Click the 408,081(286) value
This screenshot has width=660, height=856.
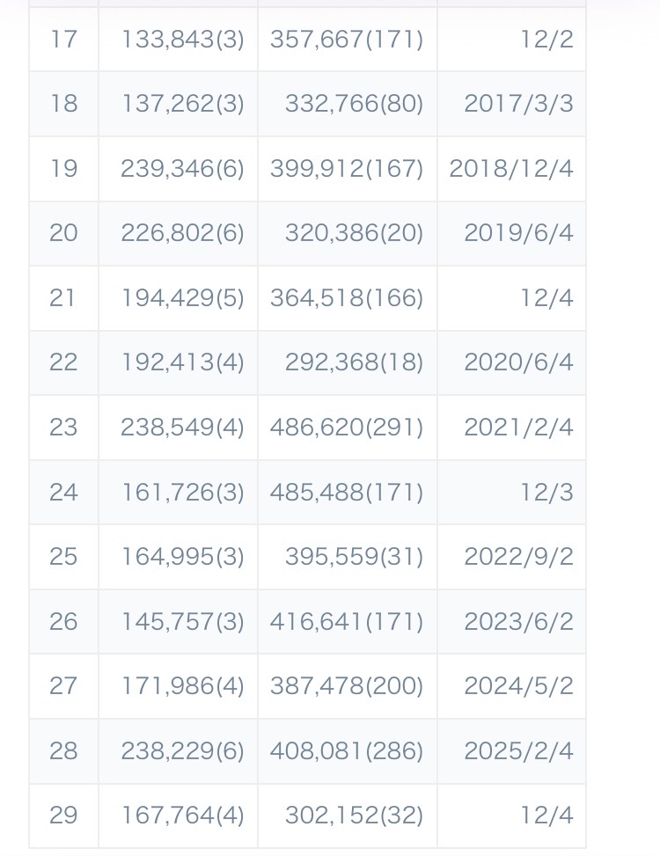click(347, 751)
